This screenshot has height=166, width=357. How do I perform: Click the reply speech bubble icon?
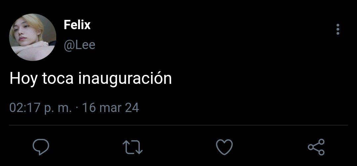click(41, 147)
